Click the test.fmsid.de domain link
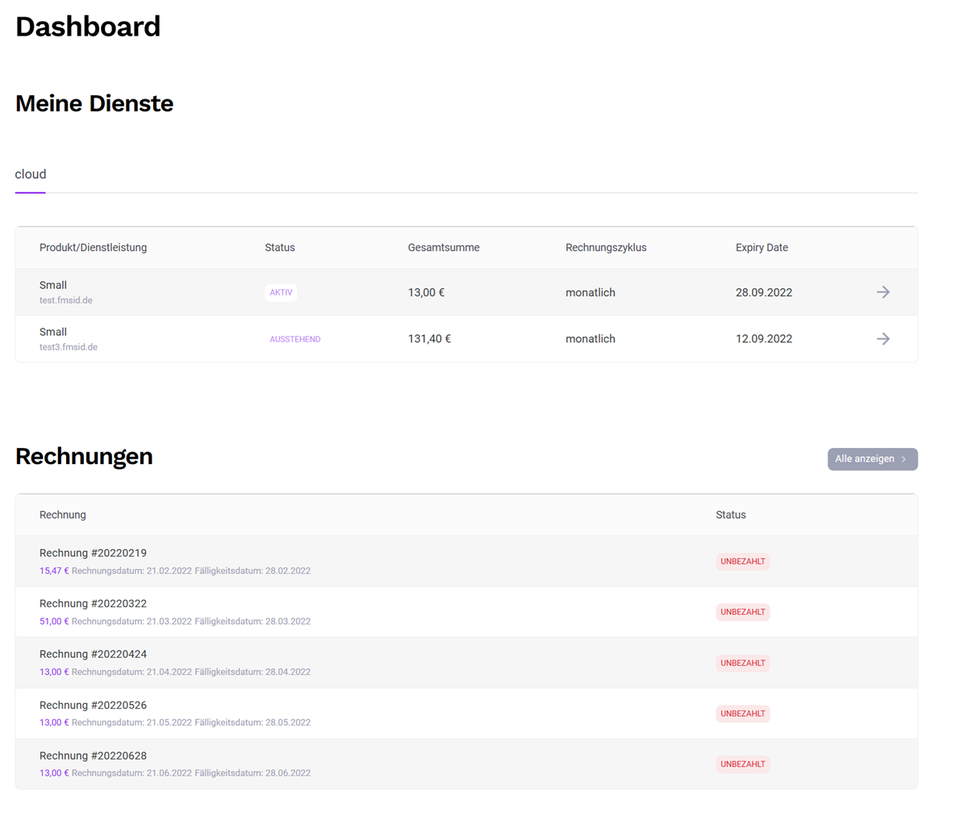 pos(66,299)
